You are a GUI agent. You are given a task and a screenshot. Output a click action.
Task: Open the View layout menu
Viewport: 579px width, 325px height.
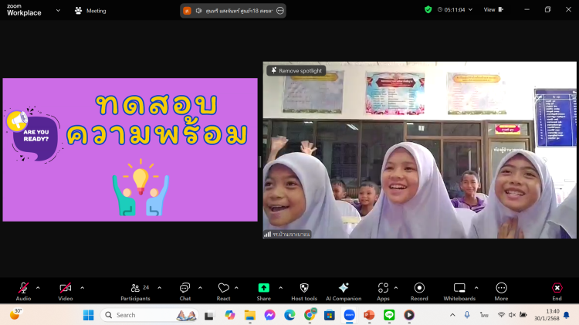click(494, 9)
